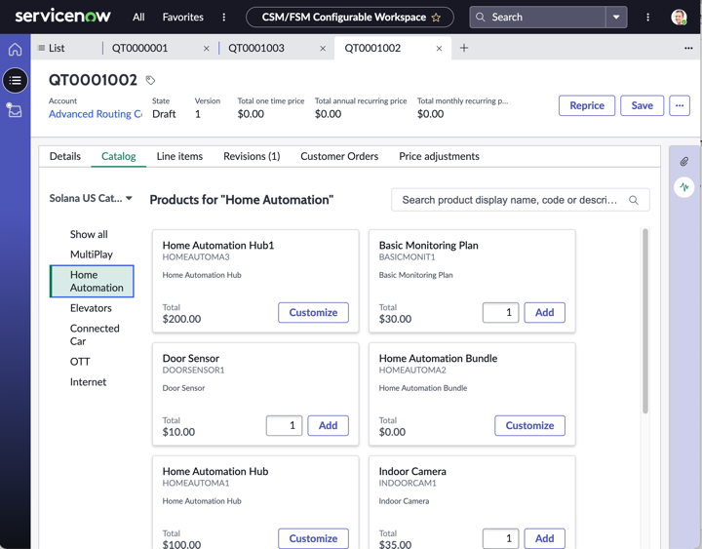Open the more actions button beside Save
Viewport: 702px width, 549px height.
pos(680,105)
